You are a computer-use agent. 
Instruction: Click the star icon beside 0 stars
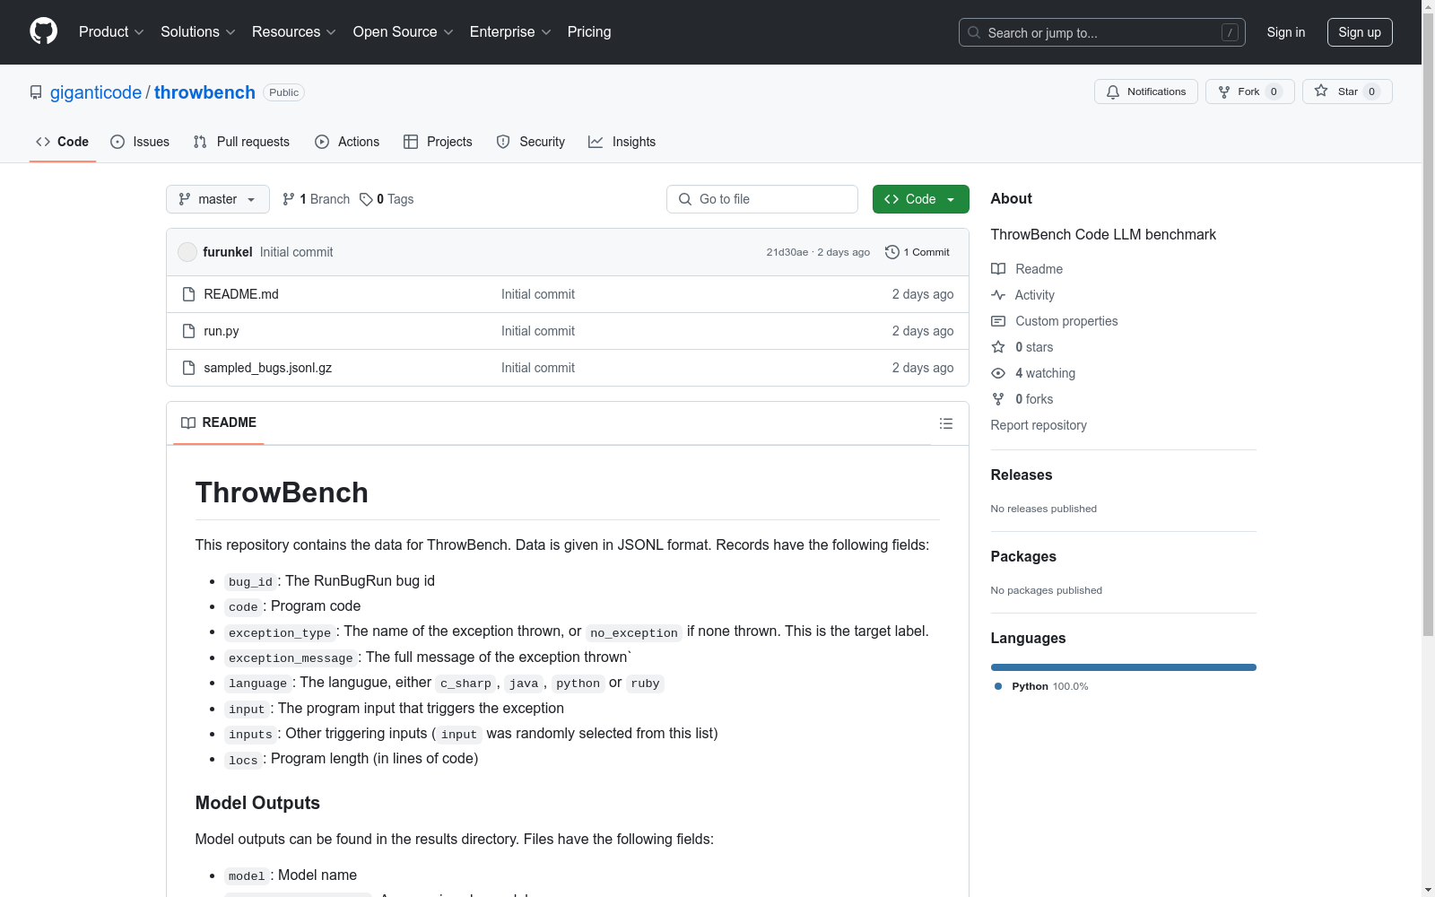pos(998,347)
